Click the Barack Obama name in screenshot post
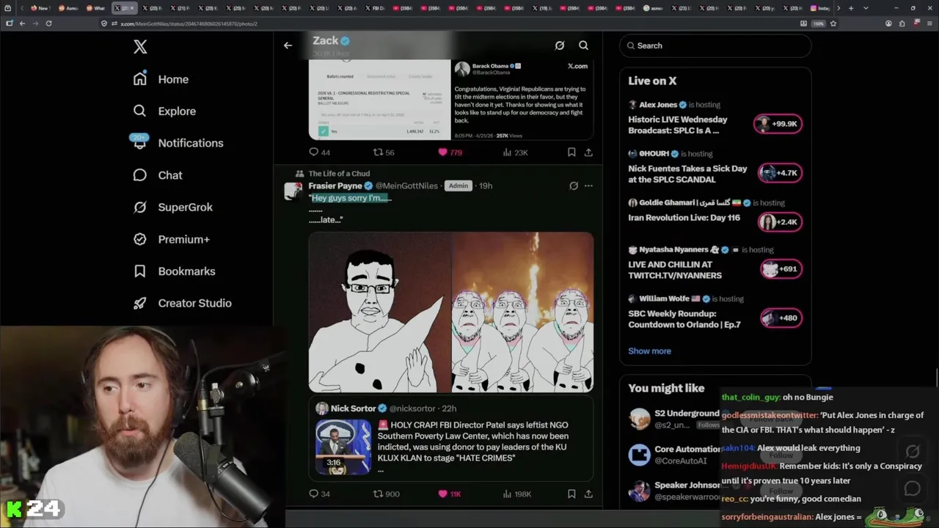939x528 pixels. pos(491,66)
